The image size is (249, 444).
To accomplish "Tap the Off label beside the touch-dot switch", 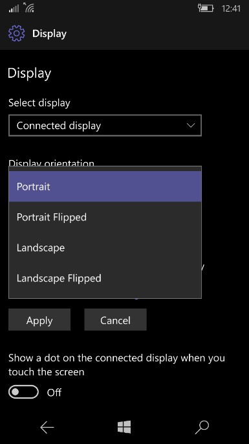I will tap(54, 392).
